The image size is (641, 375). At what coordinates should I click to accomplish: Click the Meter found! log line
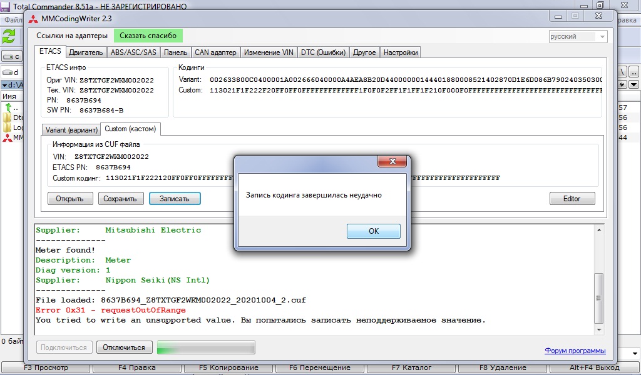[65, 250]
